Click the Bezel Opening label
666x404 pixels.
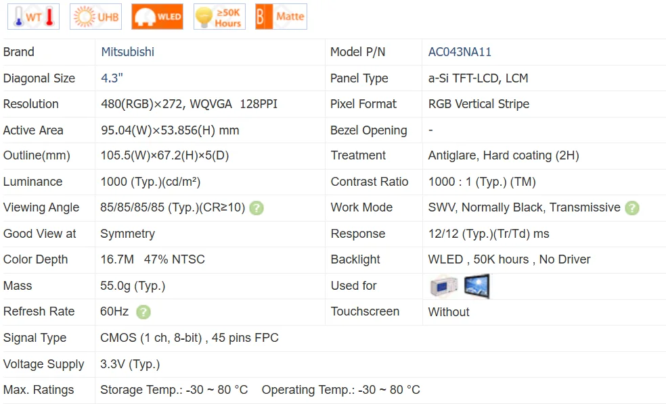click(369, 130)
